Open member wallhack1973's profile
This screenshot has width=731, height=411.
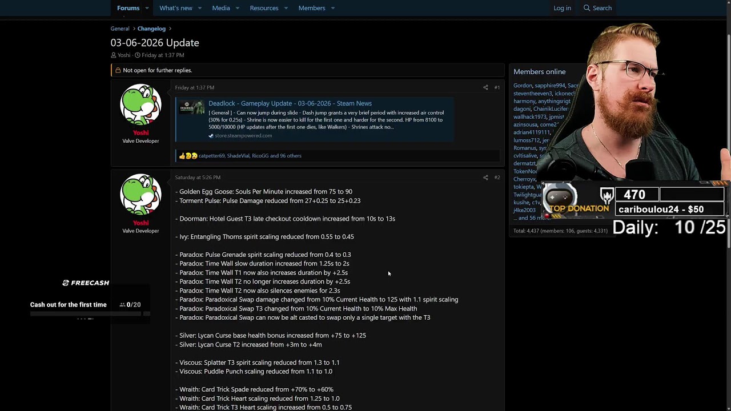pos(530,117)
